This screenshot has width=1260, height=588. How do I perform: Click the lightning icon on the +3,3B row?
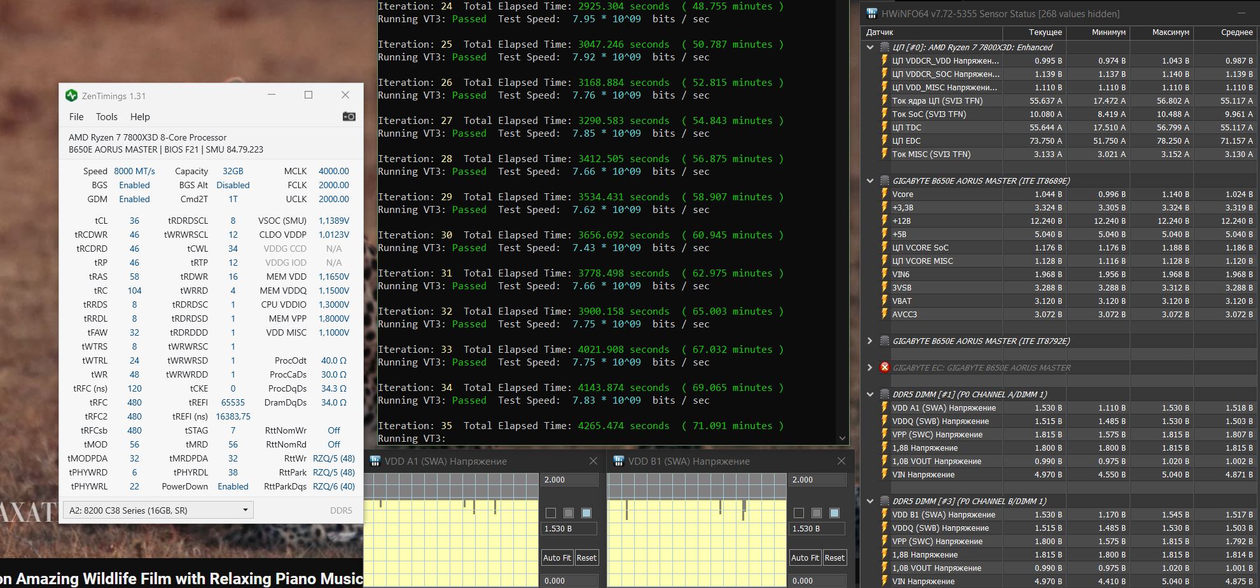click(x=884, y=207)
